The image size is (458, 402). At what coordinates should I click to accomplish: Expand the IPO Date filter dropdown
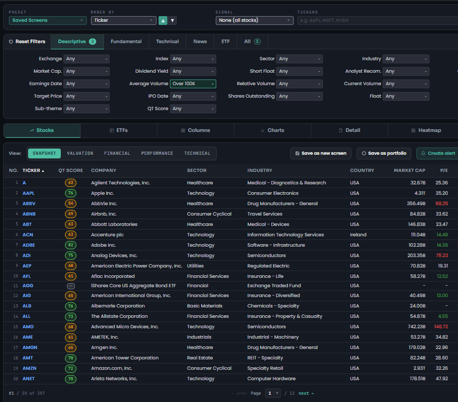point(193,96)
